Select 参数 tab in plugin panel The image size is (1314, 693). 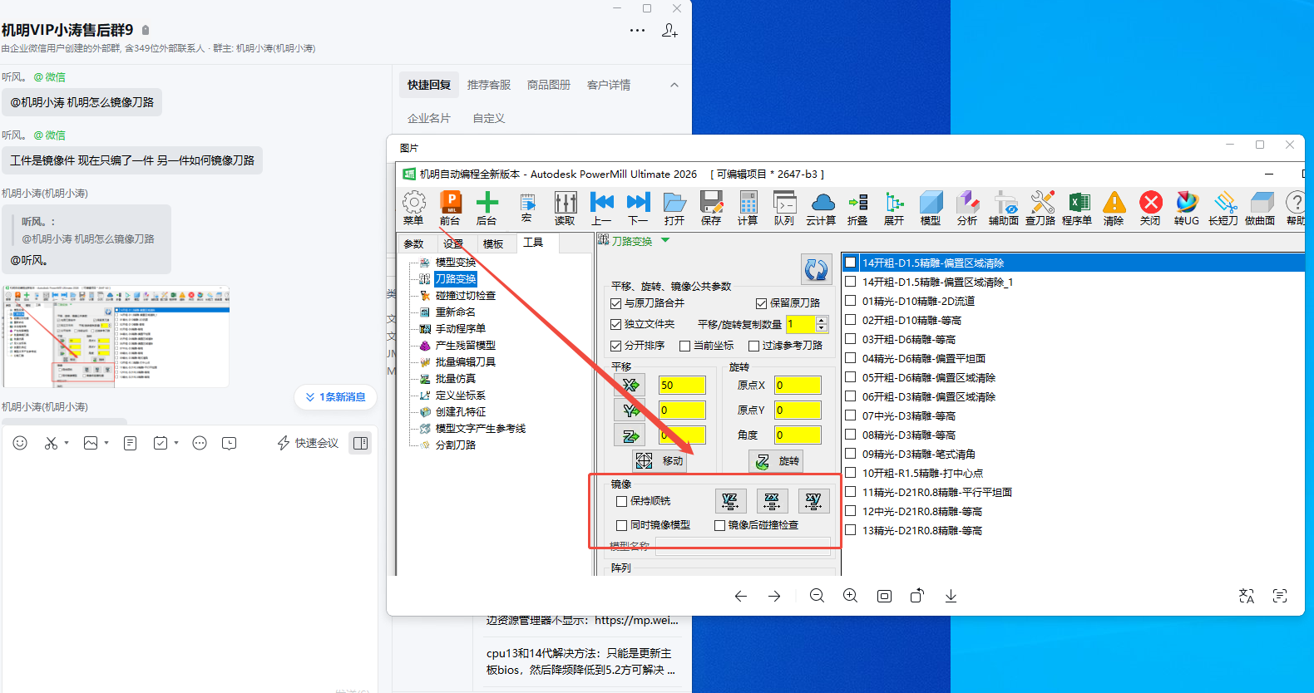(x=413, y=243)
